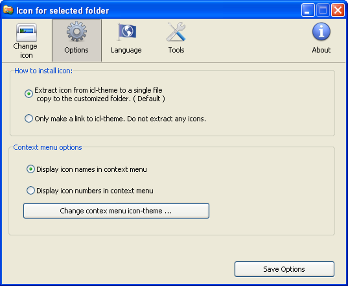
Task: Open the Language flag icon
Action: (127, 32)
